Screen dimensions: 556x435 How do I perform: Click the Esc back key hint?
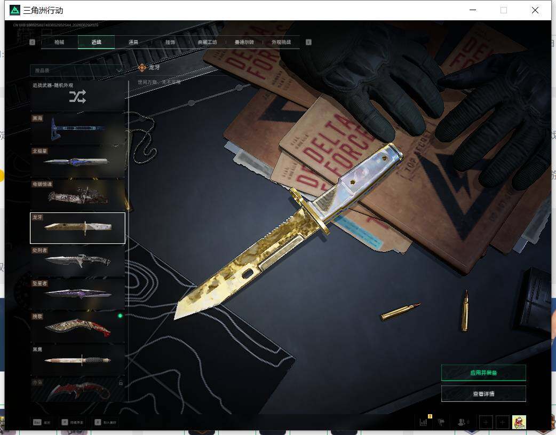[42, 422]
